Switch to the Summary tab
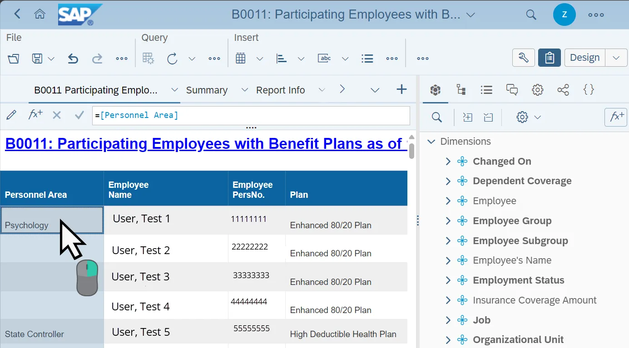The image size is (629, 348). point(207,90)
